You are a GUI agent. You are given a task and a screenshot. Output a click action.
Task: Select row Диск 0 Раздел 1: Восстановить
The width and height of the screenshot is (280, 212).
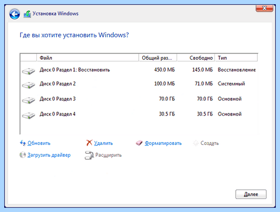[139, 70]
